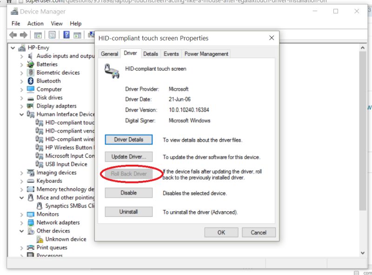Viewport: 372px width, 275px height.
Task: Expand the Network adapters node
Action: tap(21, 223)
